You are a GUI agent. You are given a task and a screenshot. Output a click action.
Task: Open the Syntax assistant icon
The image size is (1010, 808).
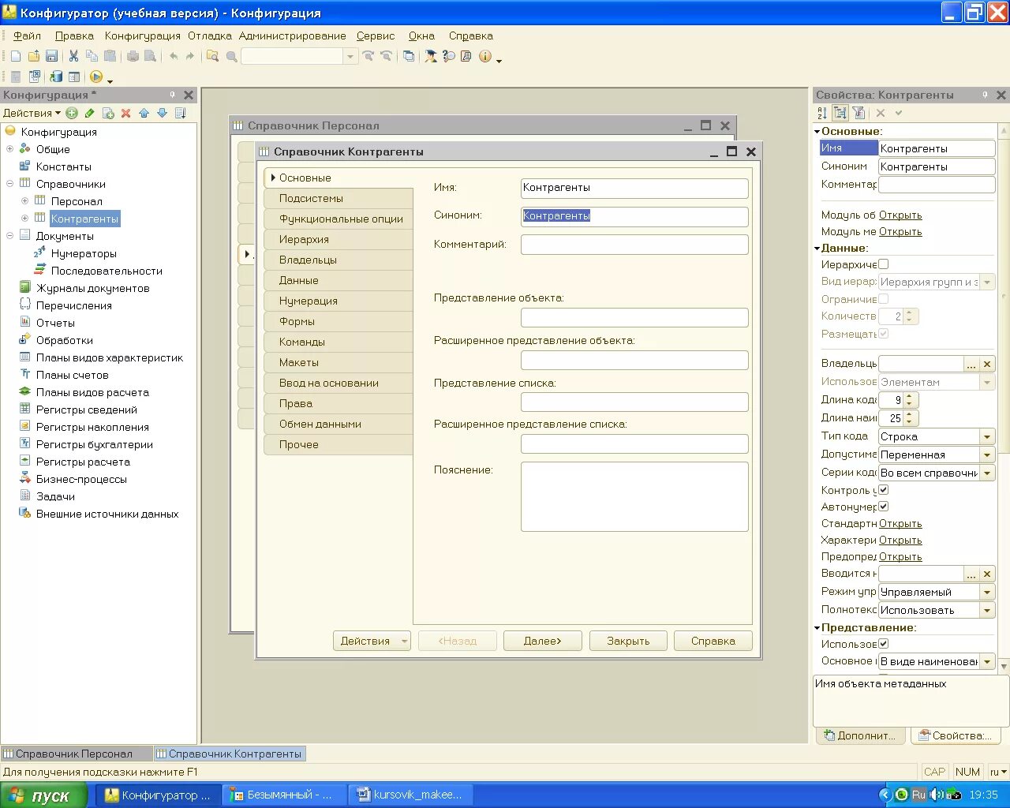click(x=431, y=56)
